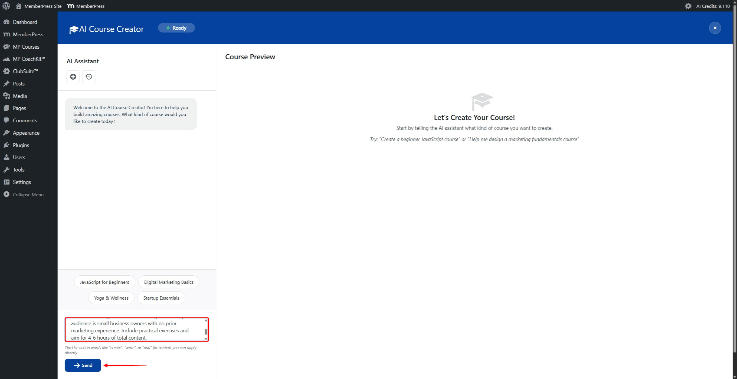Select the Plugins sidebar icon
Image resolution: width=737 pixels, height=379 pixels.
click(7, 145)
